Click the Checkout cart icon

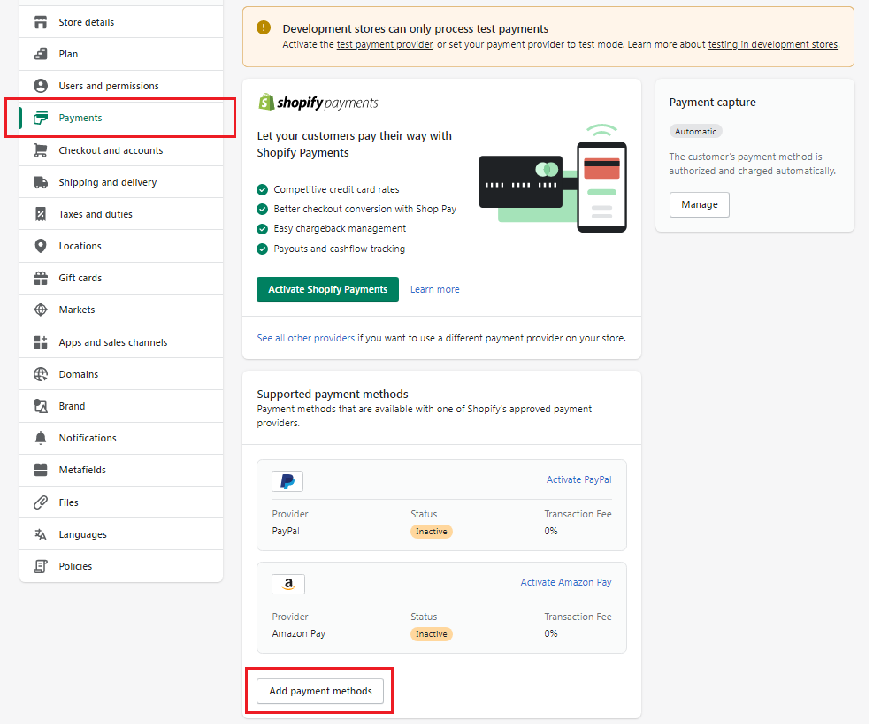pos(41,150)
